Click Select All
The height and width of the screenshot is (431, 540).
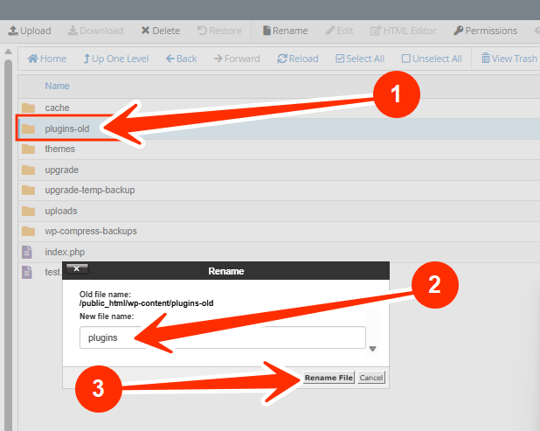point(360,59)
